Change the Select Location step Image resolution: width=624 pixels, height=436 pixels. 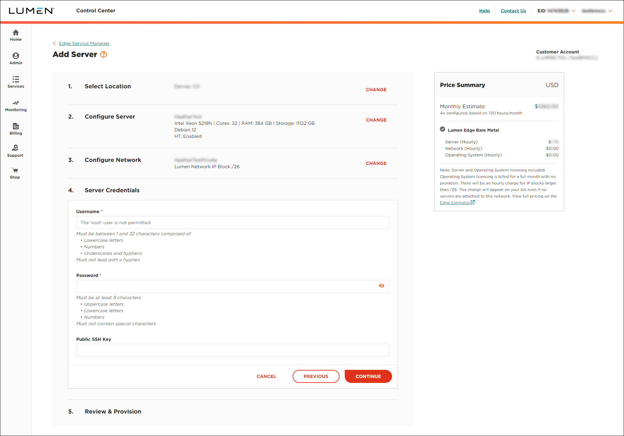click(x=376, y=90)
